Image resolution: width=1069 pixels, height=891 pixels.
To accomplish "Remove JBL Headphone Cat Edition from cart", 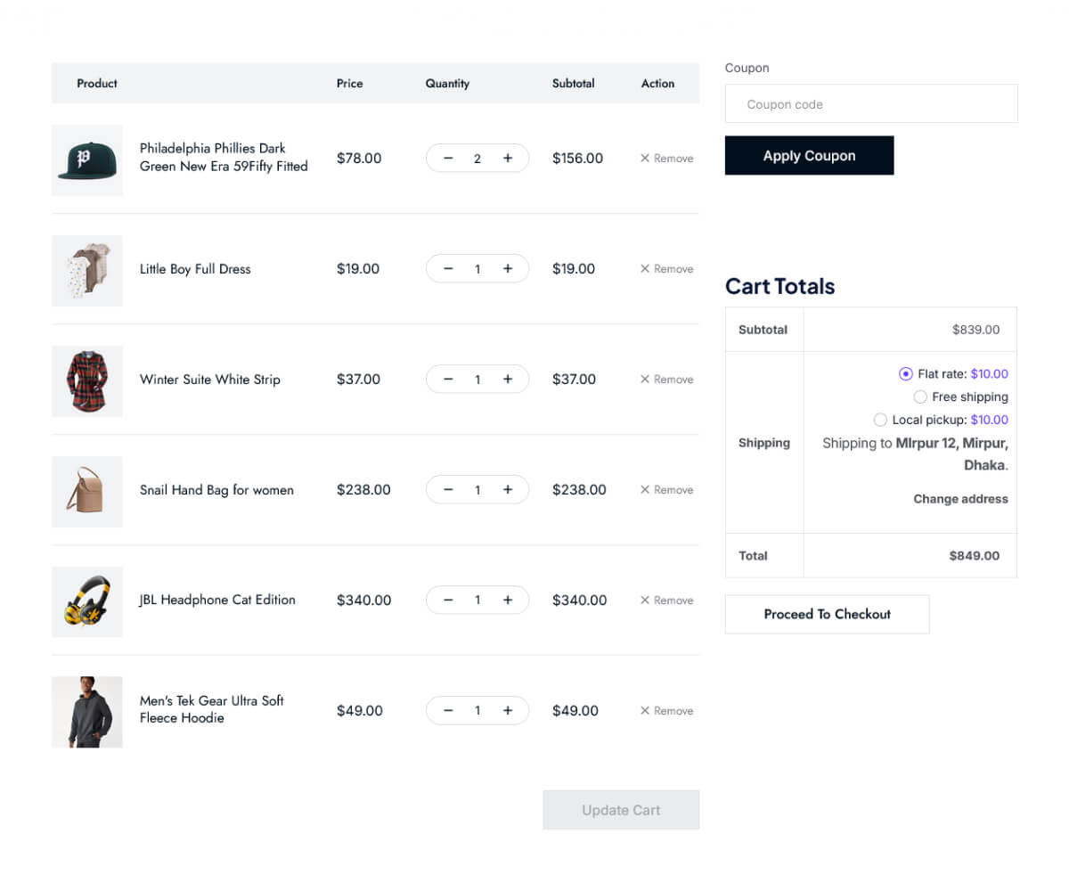I will (666, 601).
